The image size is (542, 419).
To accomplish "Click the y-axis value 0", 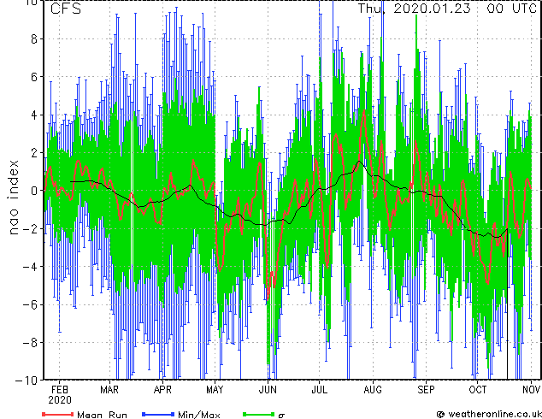I will (34, 191).
